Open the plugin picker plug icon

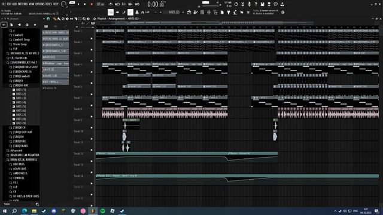229,12
